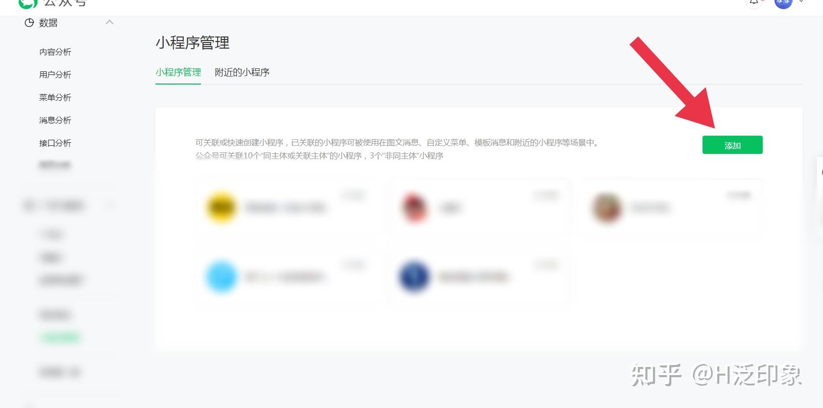Collapse the 数据 sidebar section
Screen dimensions: 823x408
point(109,22)
